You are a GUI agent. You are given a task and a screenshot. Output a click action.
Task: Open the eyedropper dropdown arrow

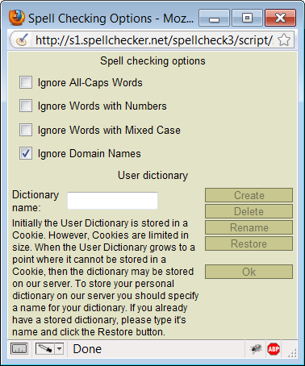(59, 349)
